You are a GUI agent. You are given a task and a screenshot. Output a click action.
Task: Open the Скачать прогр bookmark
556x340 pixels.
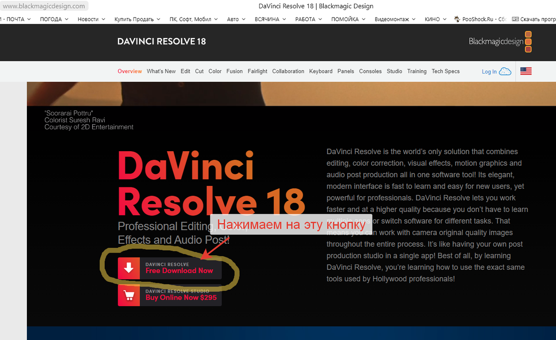[534, 19]
